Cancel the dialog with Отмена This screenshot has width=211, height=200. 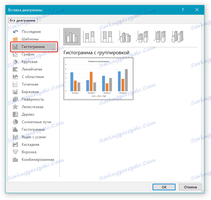click(190, 187)
